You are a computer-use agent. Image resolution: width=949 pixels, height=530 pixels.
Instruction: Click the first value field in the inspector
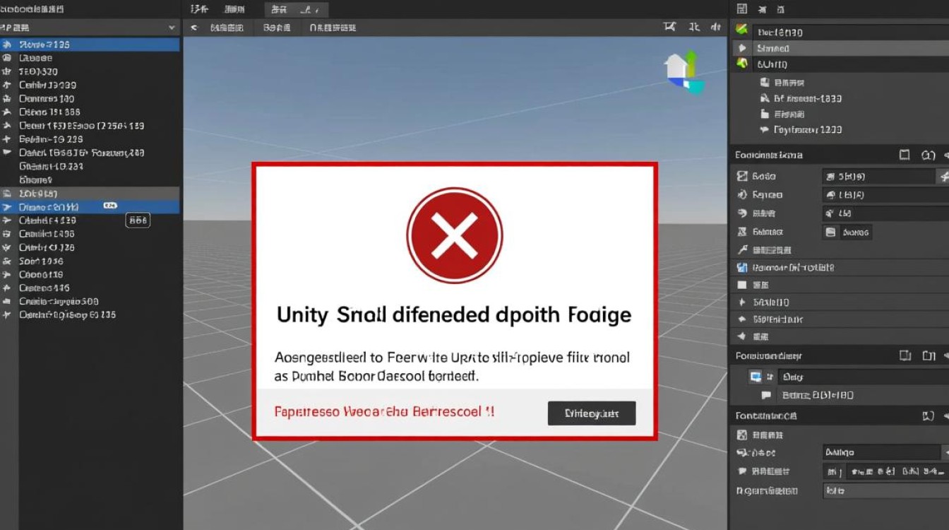pyautogui.click(x=878, y=176)
